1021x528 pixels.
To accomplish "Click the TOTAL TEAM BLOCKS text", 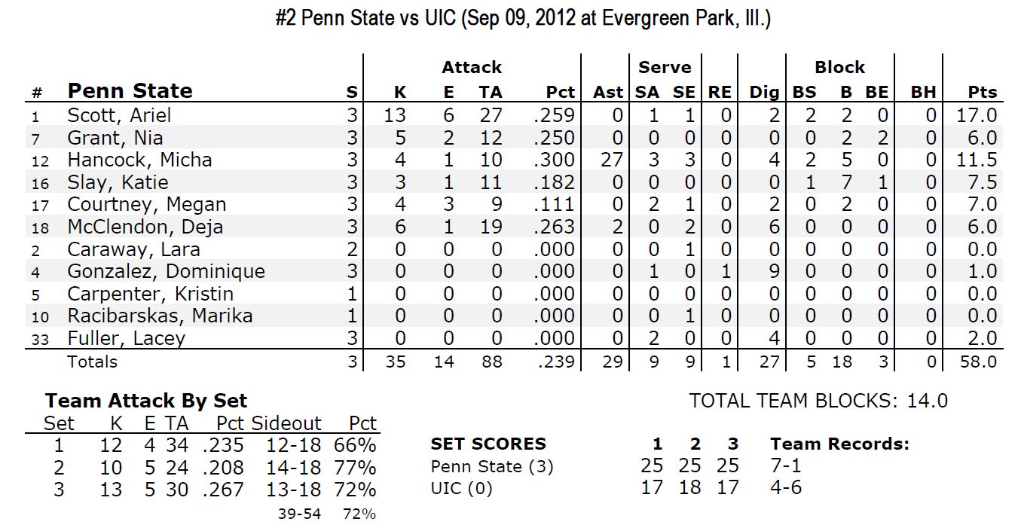I will pos(818,401).
